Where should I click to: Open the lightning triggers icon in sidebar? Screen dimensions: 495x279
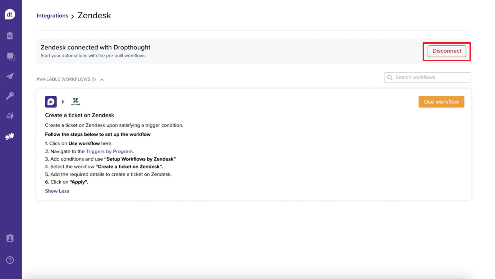10,116
